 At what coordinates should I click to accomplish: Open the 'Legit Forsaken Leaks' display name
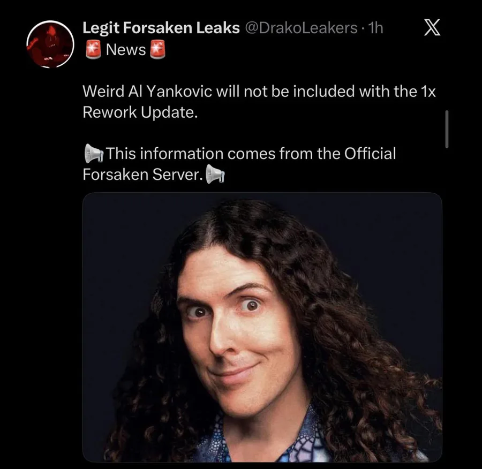(161, 28)
